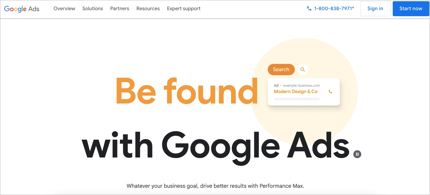Click the Start now button

411,8
